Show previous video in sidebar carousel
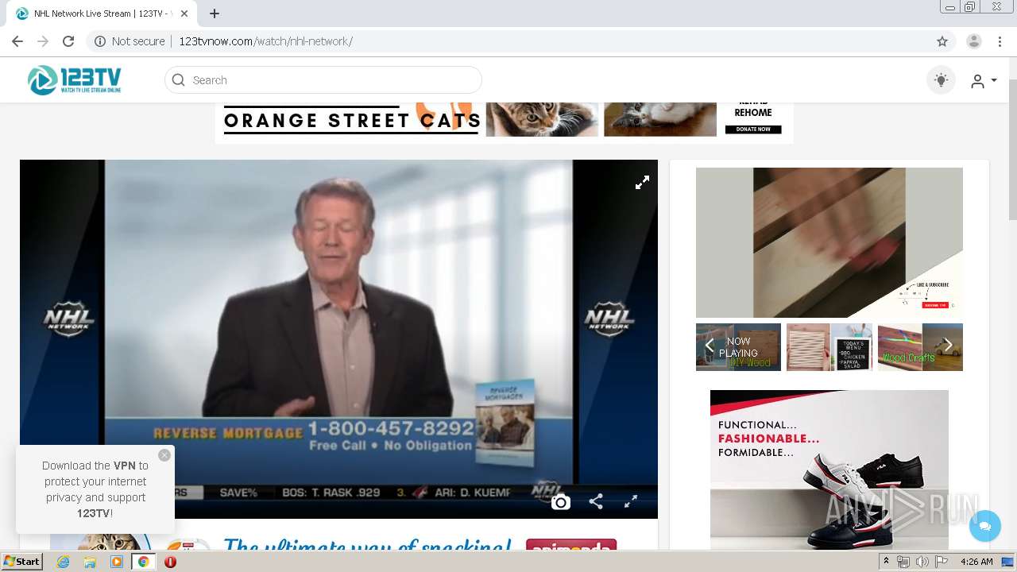The width and height of the screenshot is (1017, 572). pyautogui.click(x=710, y=346)
